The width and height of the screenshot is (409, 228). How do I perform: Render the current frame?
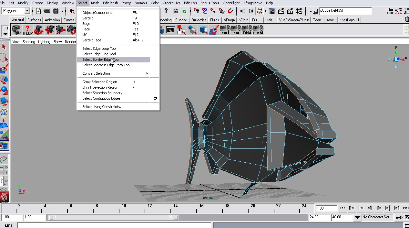281,11
